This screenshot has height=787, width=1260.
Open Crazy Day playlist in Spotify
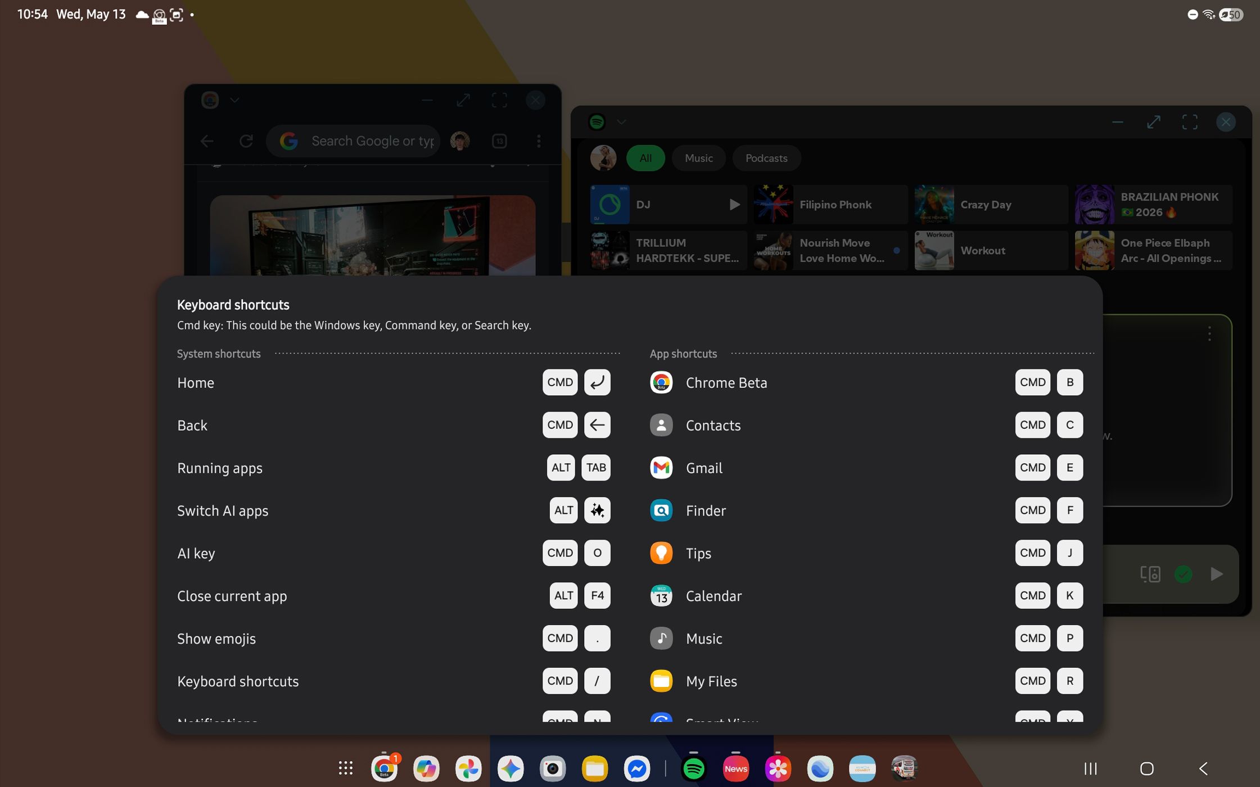(x=991, y=205)
